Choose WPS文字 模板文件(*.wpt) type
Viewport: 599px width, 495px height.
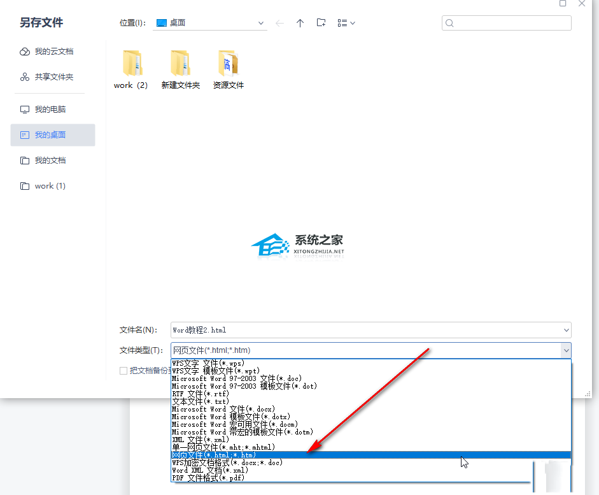coord(371,371)
